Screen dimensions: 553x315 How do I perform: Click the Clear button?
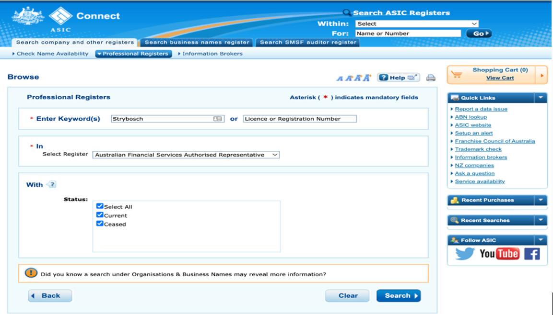[347, 296]
